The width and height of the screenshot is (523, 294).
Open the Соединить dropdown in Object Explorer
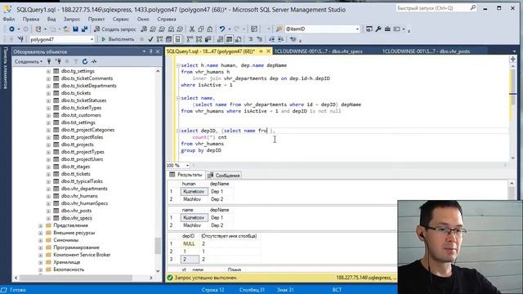pos(29,62)
